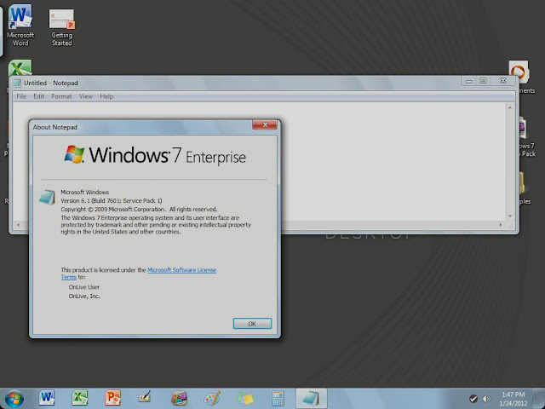The height and width of the screenshot is (409, 545).
Task: Click the handwriting pen taskbar icon
Action: tap(145, 398)
